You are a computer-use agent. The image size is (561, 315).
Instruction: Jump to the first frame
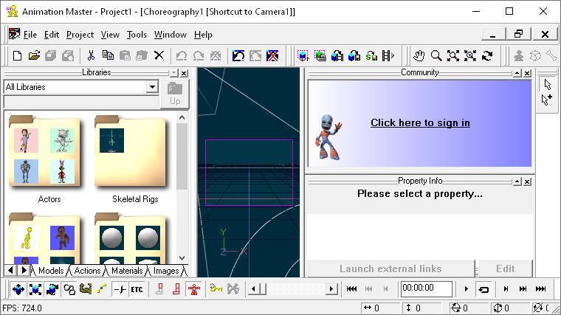coord(351,289)
